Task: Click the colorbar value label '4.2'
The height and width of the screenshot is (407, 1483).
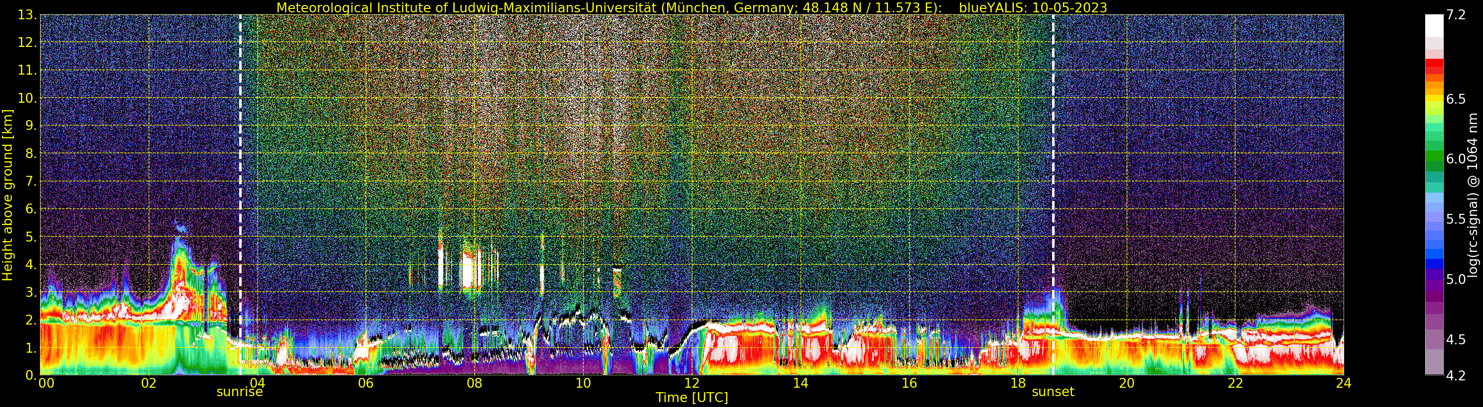Action: [1456, 375]
